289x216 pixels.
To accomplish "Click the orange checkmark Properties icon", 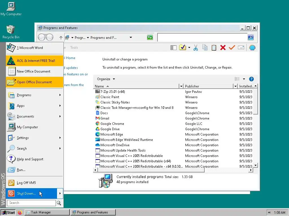I will (232, 48).
